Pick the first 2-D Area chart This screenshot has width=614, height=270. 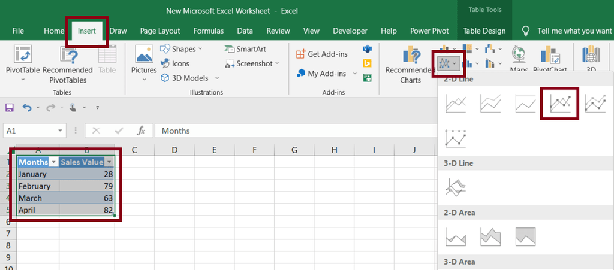pyautogui.click(x=456, y=236)
